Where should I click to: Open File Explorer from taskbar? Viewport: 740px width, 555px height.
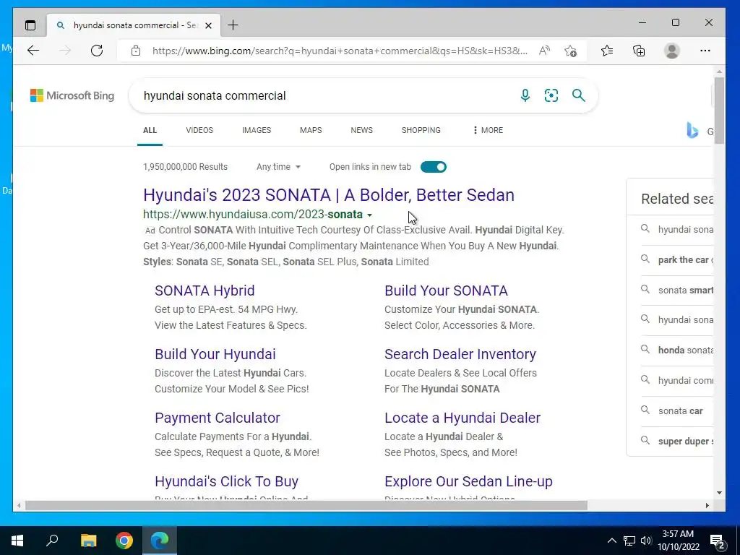[x=88, y=541]
